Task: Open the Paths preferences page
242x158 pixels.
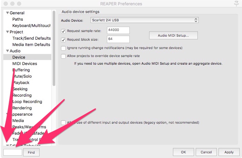Action: (x=17, y=19)
